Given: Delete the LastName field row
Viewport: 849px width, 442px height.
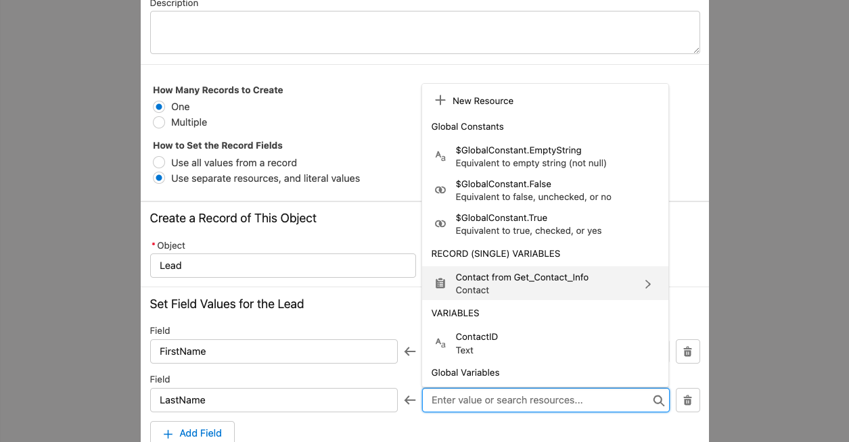Looking at the screenshot, I should pos(687,400).
